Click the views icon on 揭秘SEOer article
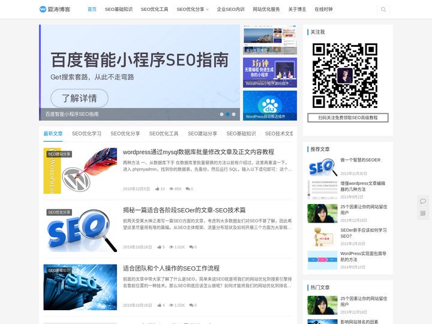Screen dimensions: 432x324 [171, 247]
